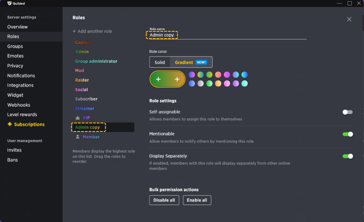
Task: Click the vertical scrollbar on right edge
Action: click(x=363, y=23)
